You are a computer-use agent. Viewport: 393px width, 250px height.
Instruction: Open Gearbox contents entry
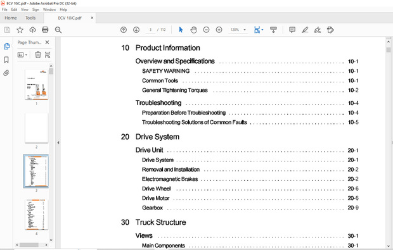(x=152, y=208)
